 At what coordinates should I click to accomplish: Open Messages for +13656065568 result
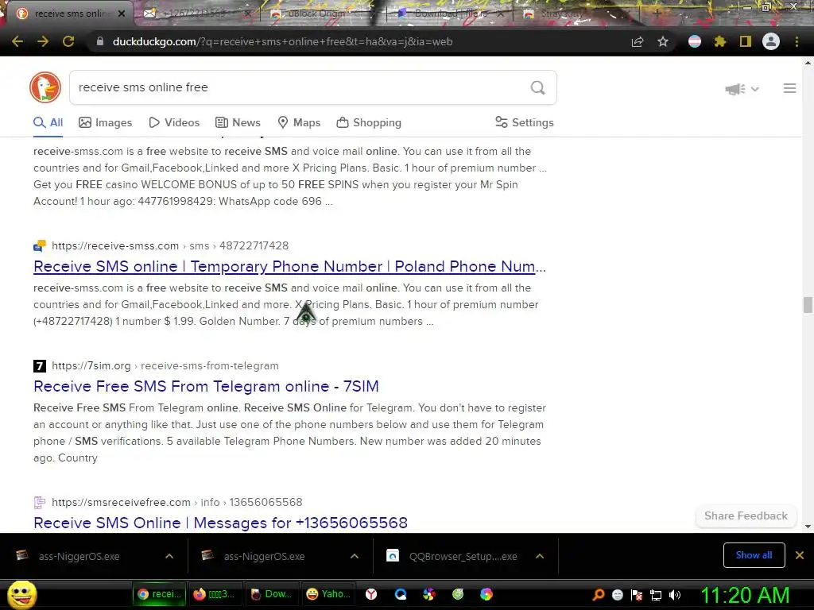tap(221, 523)
